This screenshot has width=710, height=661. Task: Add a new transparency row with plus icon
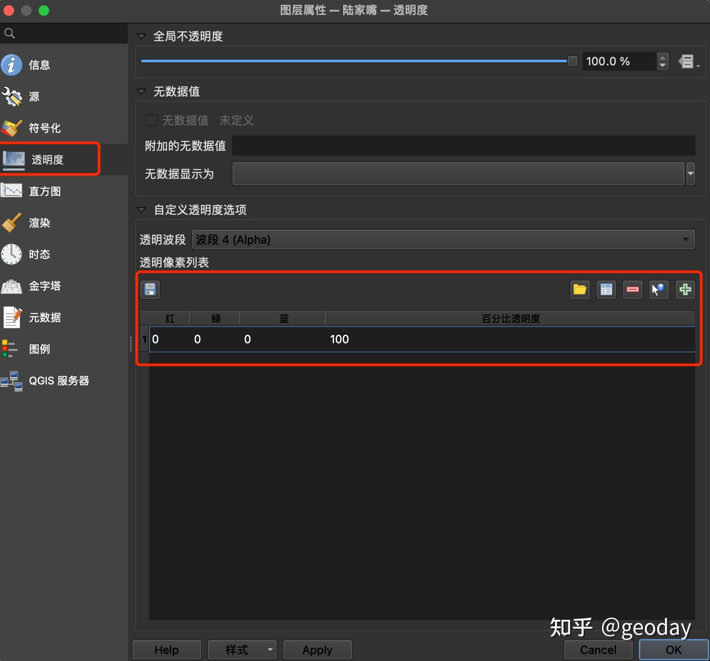pyautogui.click(x=685, y=290)
